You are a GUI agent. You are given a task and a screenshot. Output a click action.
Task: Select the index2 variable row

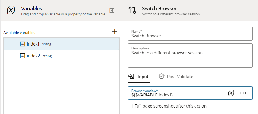[x=61, y=56]
